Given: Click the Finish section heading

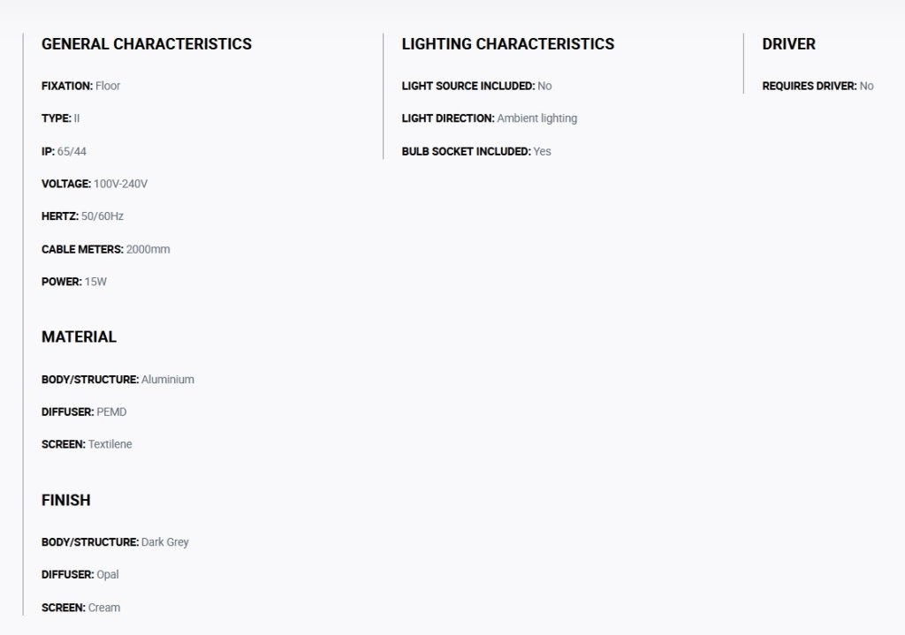Looking at the screenshot, I should (65, 500).
